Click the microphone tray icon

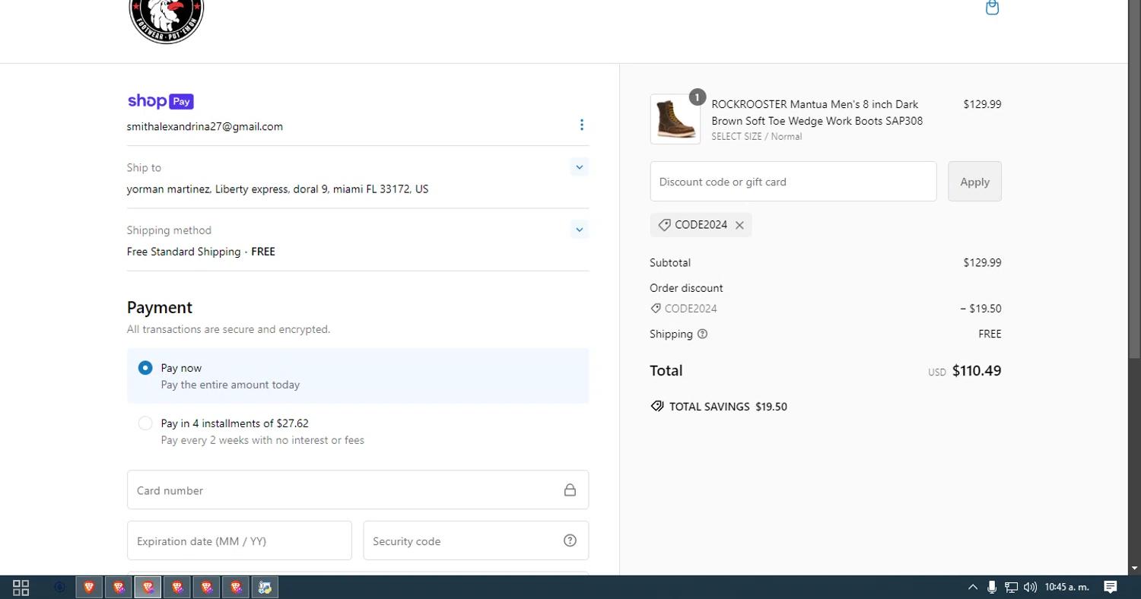pos(991,587)
